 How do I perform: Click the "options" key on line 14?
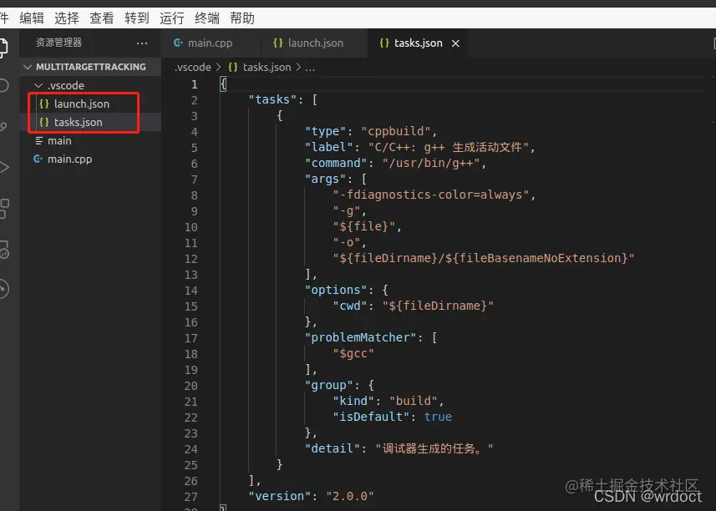click(336, 291)
